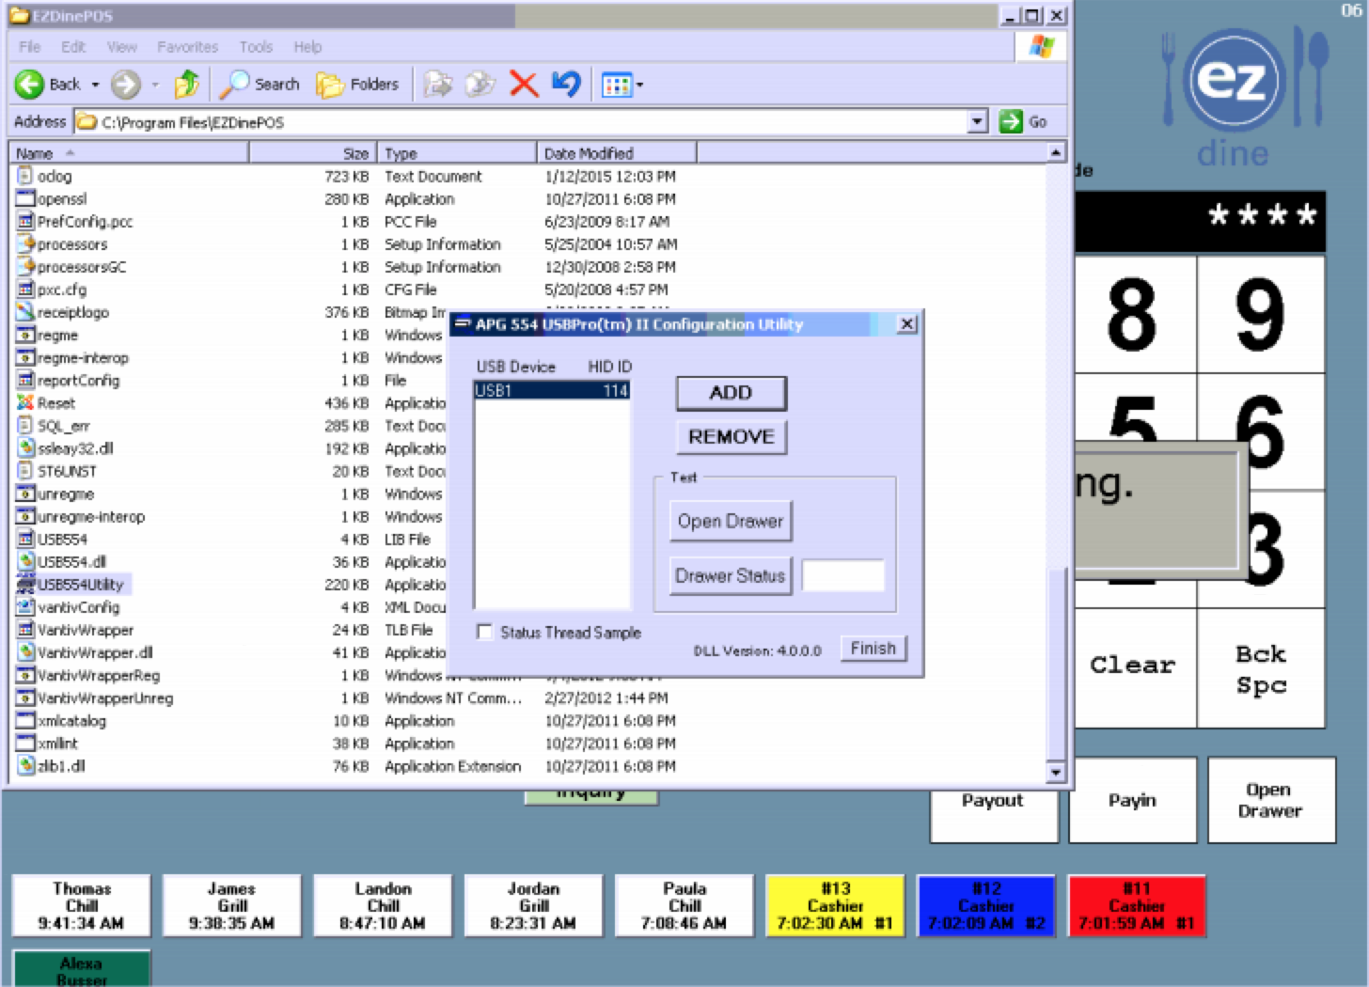Screen dimensions: 1369x987
Task: Open the Edit menu
Action: 73,46
